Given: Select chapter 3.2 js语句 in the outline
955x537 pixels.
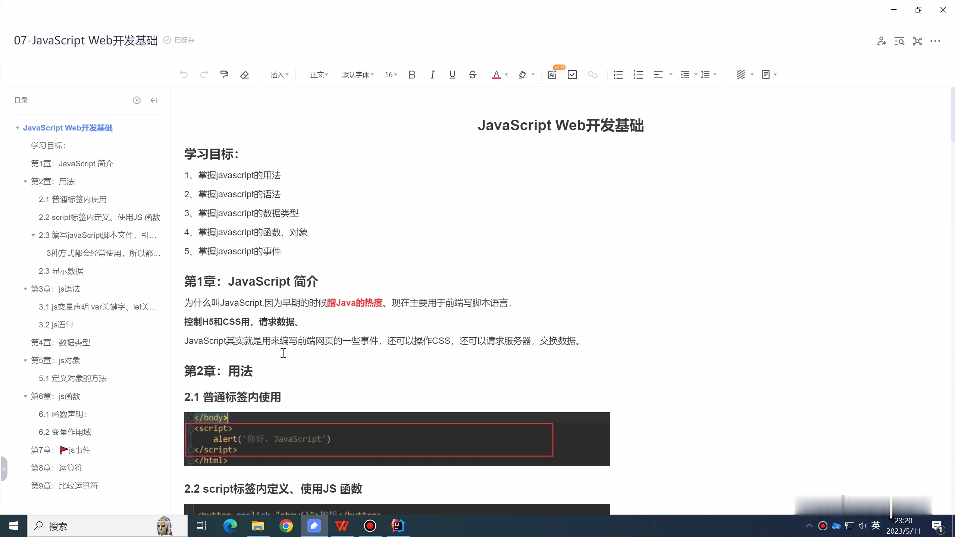Looking at the screenshot, I should 56,324.
